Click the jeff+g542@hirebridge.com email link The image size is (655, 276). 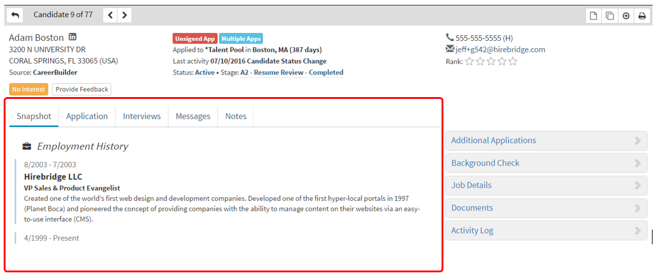(x=500, y=49)
